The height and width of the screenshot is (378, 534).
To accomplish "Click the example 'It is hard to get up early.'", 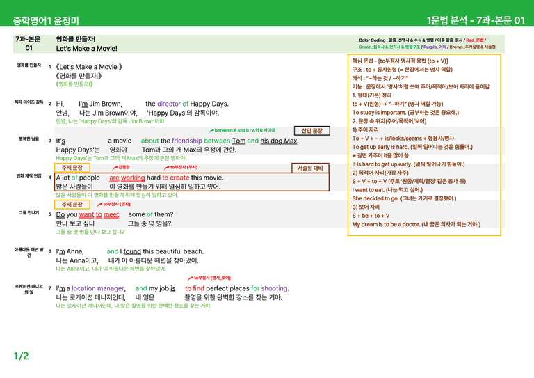I will (382, 164).
